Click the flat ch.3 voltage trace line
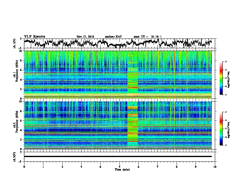 click(x=118, y=156)
